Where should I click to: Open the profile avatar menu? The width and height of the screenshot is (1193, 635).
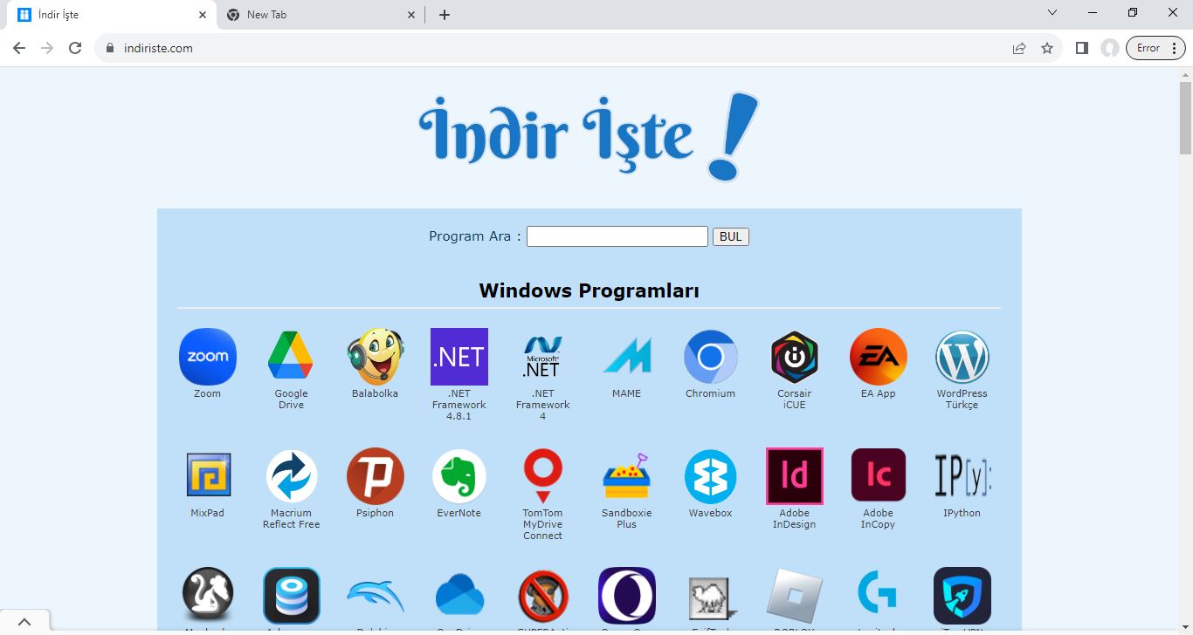click(1110, 48)
